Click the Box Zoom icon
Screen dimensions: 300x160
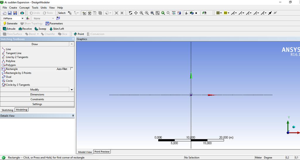point(157,13)
